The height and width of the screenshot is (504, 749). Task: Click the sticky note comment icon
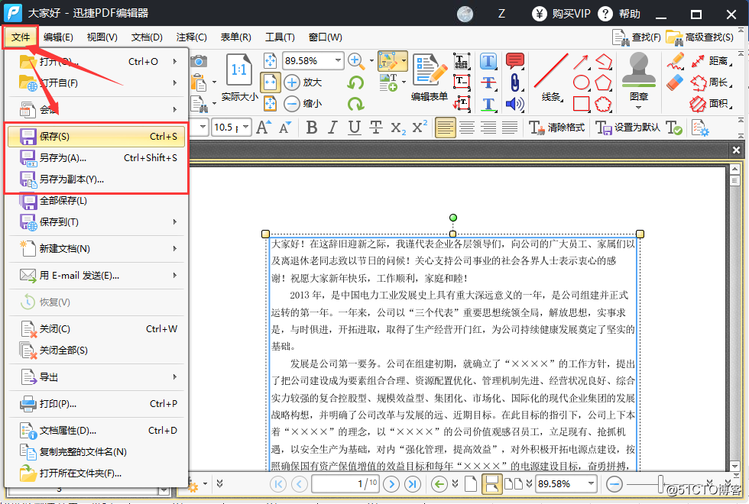pos(515,61)
